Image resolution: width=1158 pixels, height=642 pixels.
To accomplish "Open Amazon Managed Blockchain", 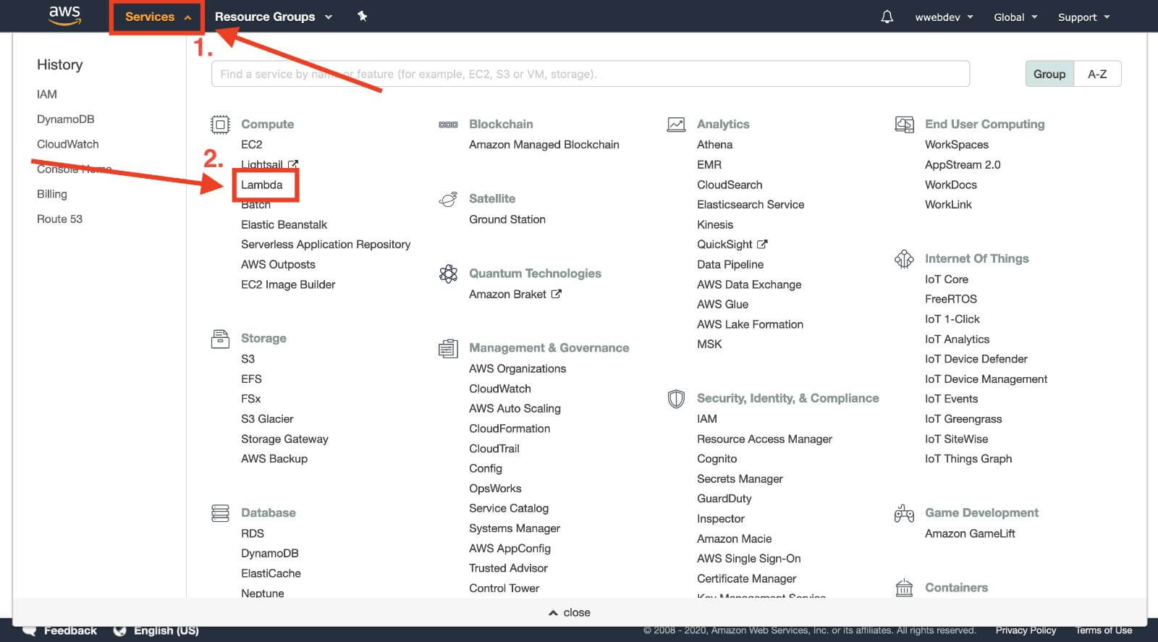I will 544,145.
